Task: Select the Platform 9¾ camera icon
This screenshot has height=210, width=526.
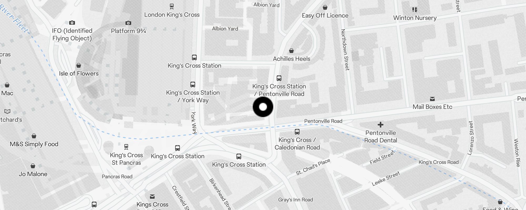Action: [x=128, y=23]
